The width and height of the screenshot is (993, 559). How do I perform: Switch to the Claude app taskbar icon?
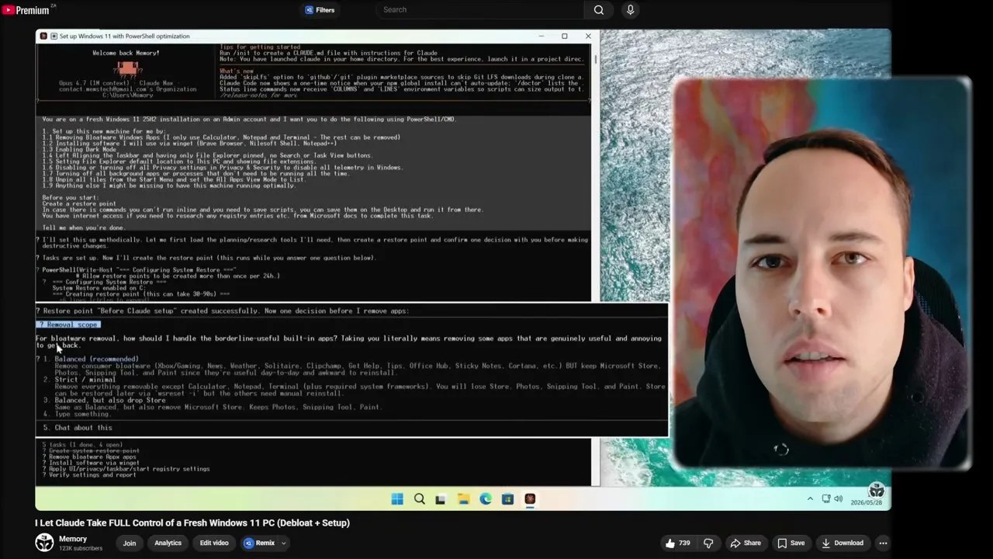pyautogui.click(x=530, y=499)
